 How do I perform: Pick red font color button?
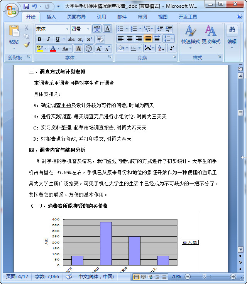click(x=53, y=49)
